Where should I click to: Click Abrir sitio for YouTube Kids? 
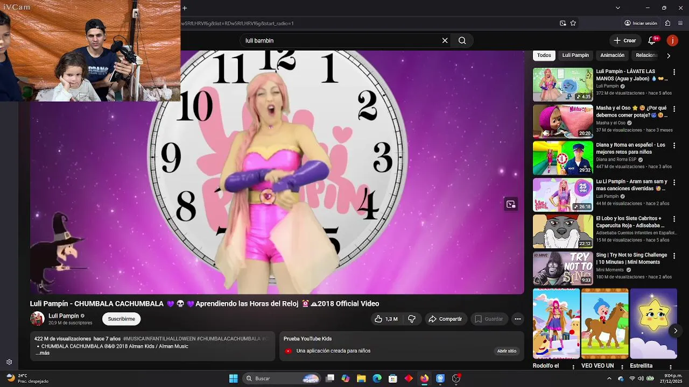[507, 351]
